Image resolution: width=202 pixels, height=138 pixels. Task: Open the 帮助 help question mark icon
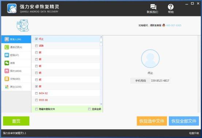[x=171, y=7]
